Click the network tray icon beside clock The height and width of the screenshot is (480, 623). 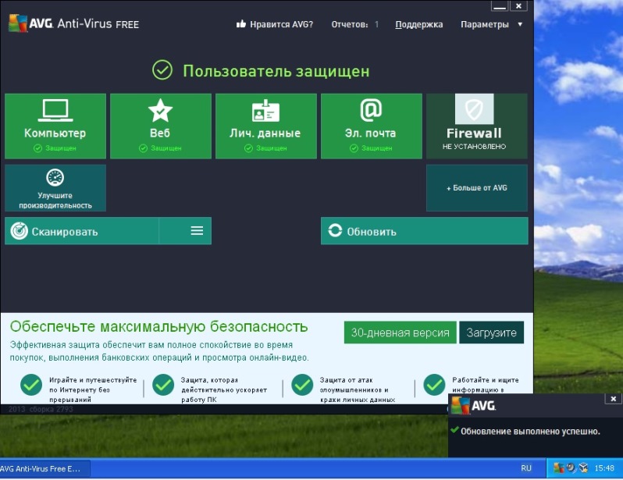583,468
